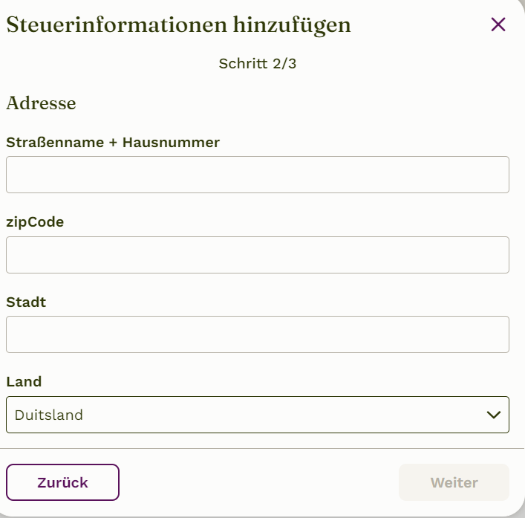The height and width of the screenshot is (518, 525).
Task: Click the zipCode field label
Action: (x=35, y=222)
